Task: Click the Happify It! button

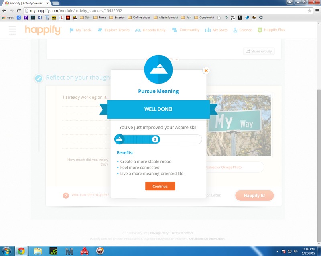Action: point(254,196)
